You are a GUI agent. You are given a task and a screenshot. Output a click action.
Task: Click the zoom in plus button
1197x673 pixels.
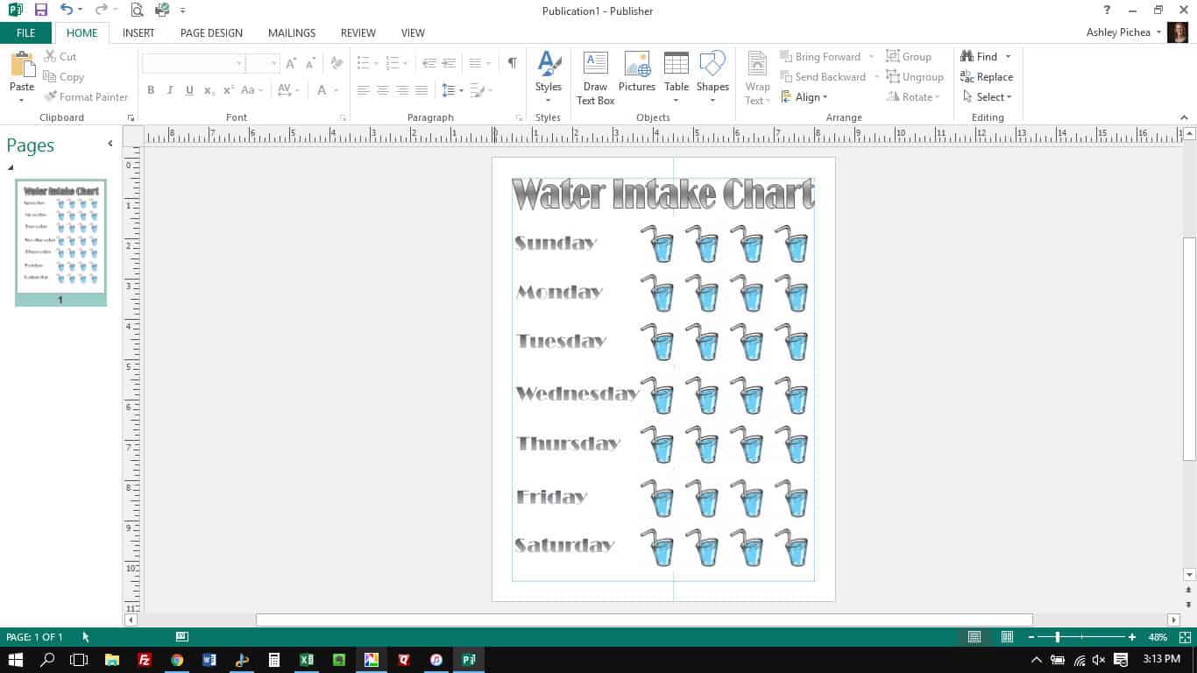[1132, 637]
